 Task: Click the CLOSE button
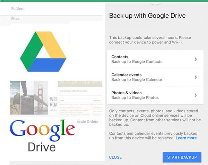(x=115, y=157)
